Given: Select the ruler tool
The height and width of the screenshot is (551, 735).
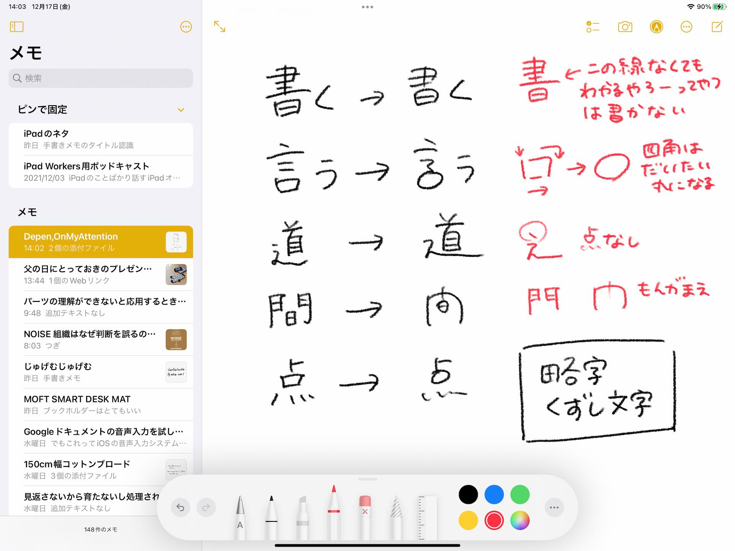Looking at the screenshot, I should coord(427,517).
